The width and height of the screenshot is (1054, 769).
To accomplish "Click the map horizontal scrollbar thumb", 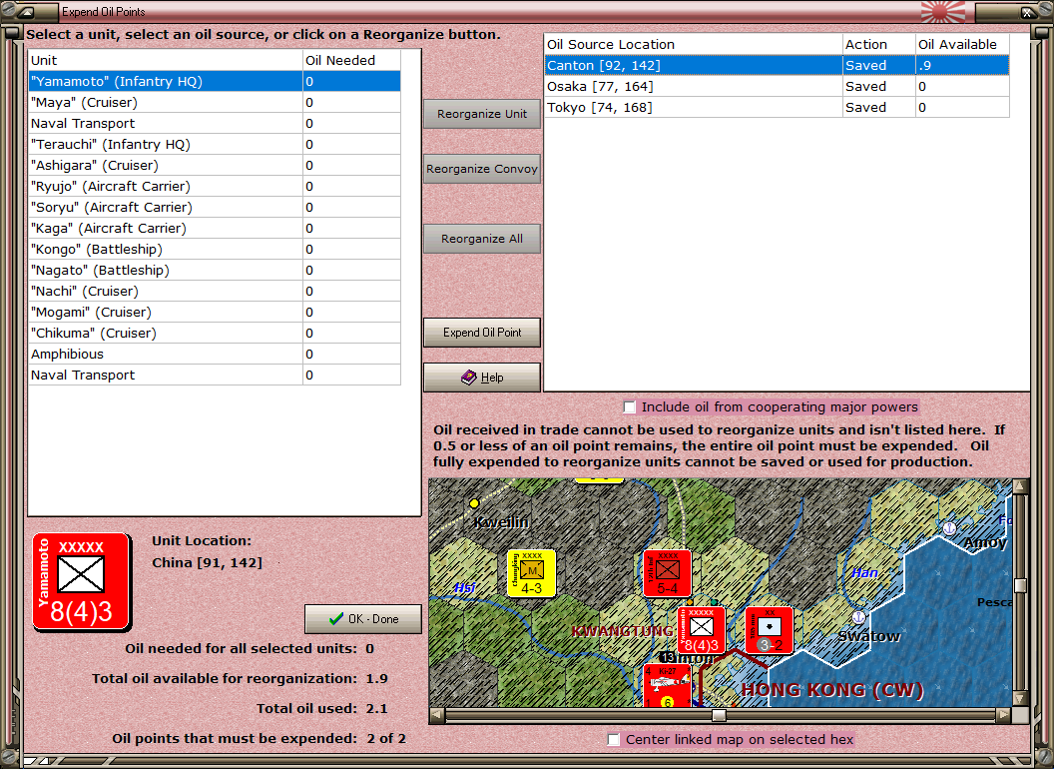I will [x=719, y=715].
